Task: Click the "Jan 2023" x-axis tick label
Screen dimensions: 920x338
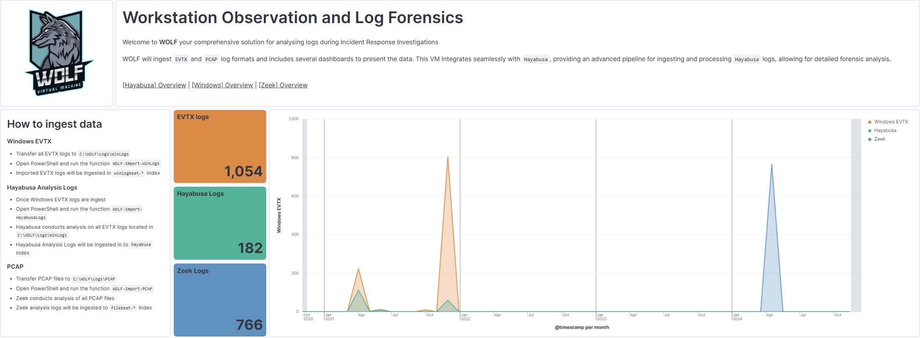Action: click(x=601, y=317)
